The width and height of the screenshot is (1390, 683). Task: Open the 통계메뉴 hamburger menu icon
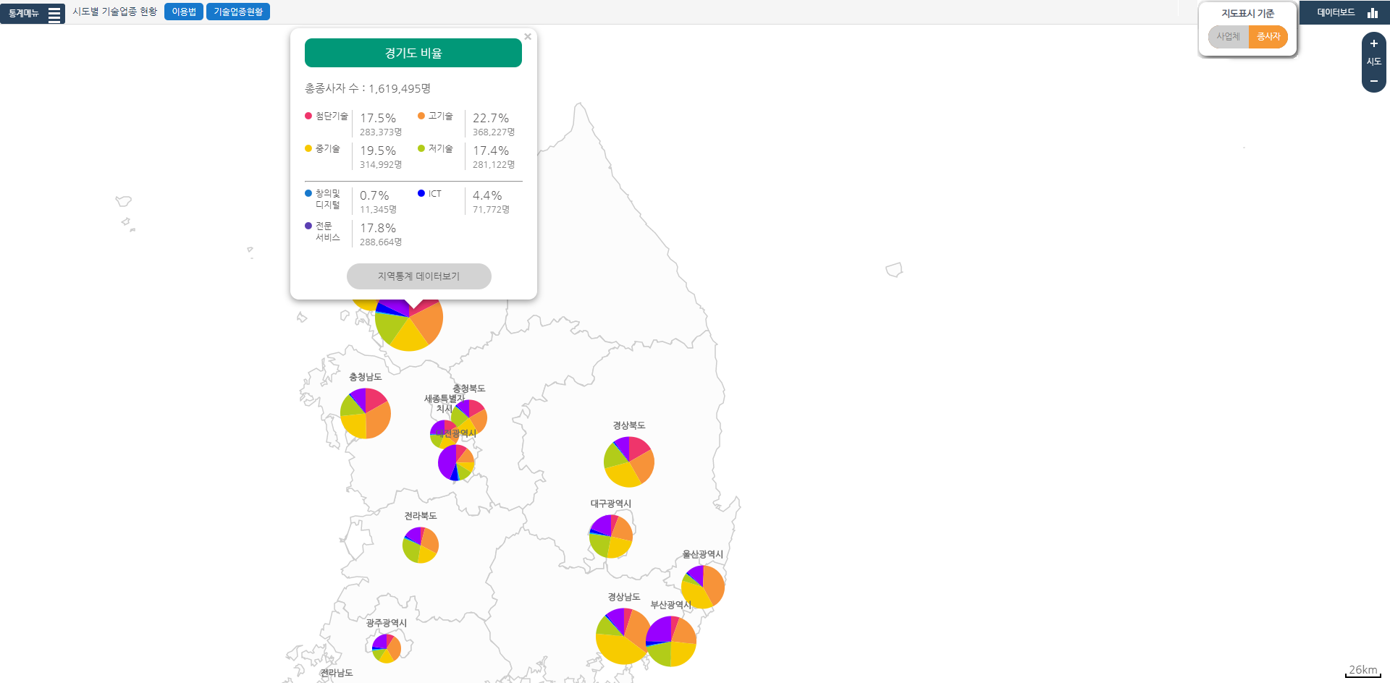click(x=54, y=14)
